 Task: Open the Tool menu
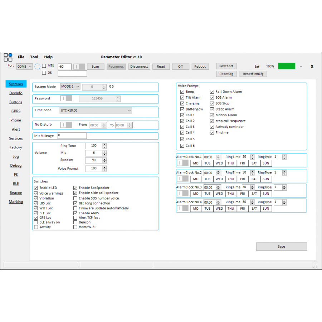click(x=34, y=57)
